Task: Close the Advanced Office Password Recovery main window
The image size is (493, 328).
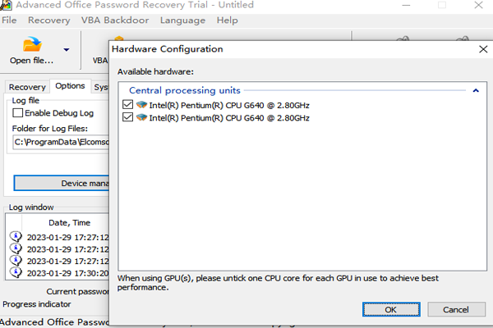Action: click(478, 5)
